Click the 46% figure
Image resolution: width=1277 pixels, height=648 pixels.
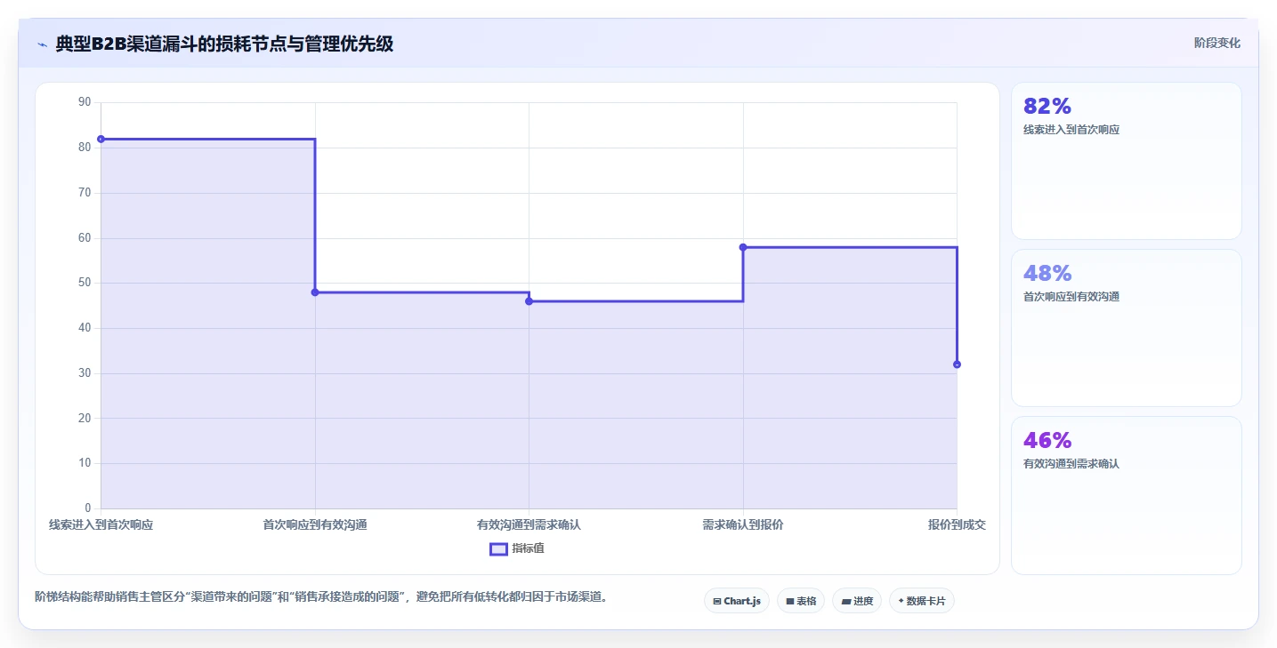1047,441
